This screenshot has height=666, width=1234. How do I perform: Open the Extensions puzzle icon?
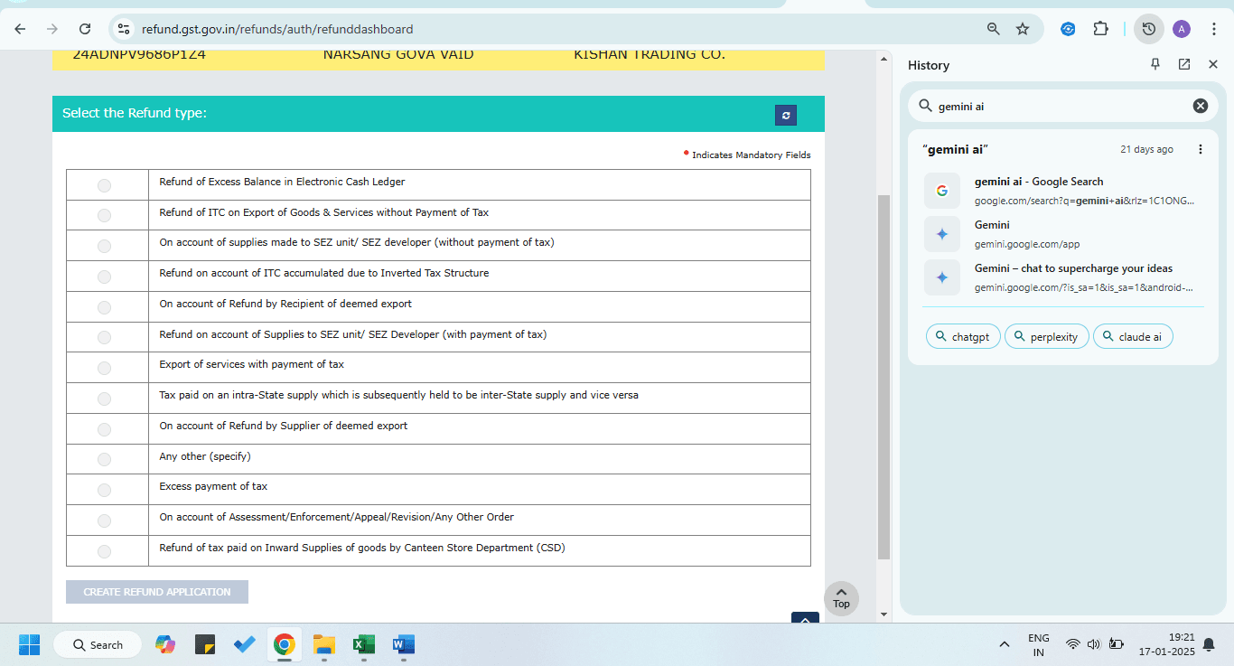1100,29
